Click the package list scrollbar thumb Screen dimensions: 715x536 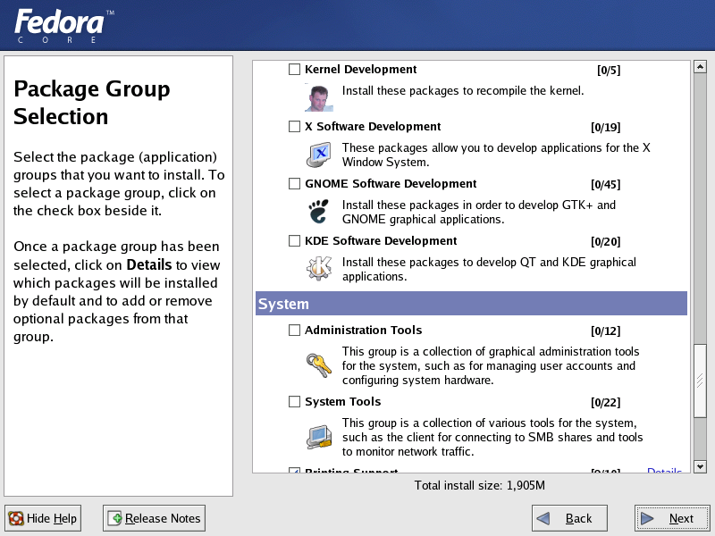coord(700,381)
